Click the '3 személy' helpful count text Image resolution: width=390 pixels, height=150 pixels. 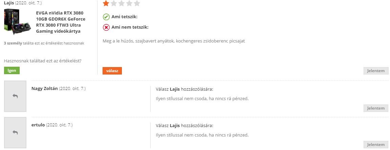[13, 43]
